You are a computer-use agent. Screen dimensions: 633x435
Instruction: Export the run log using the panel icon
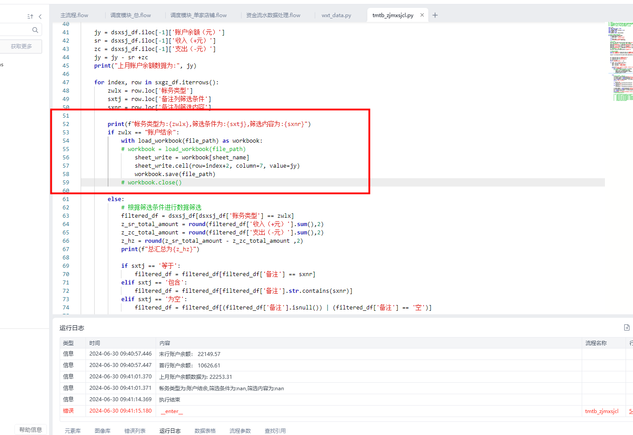626,327
